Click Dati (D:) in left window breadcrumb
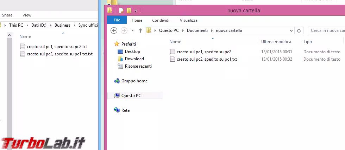 pyautogui.click(x=39, y=25)
